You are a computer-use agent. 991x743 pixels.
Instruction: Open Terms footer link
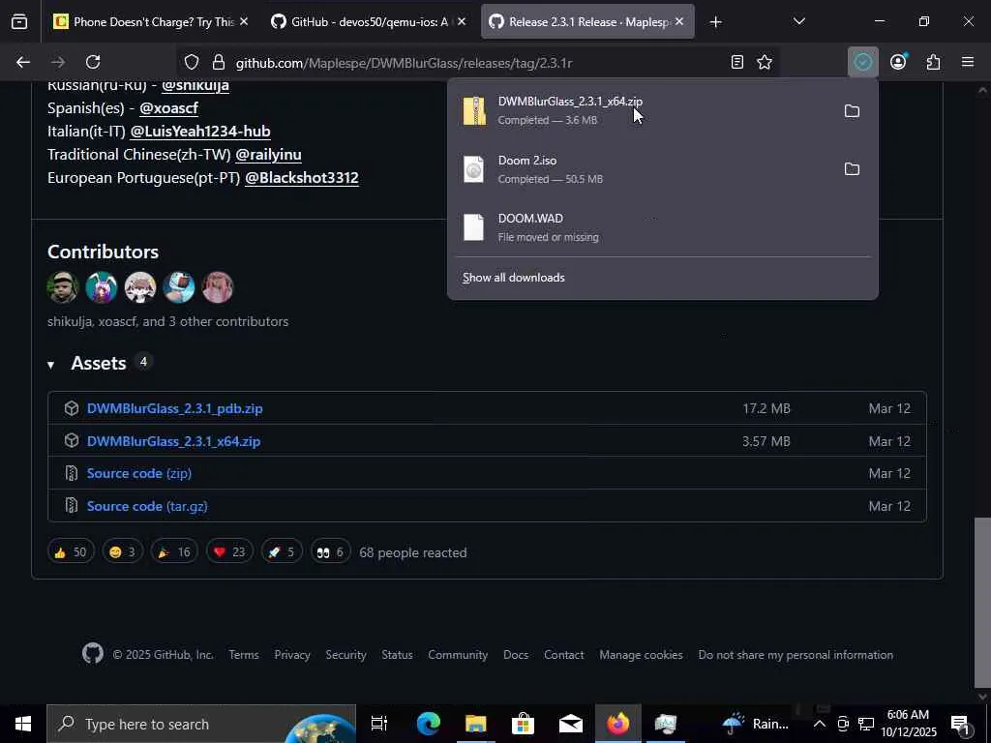(x=244, y=655)
